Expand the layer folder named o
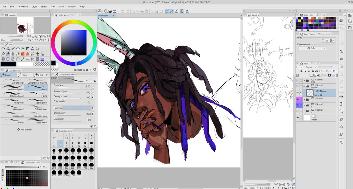 [x=304, y=111]
